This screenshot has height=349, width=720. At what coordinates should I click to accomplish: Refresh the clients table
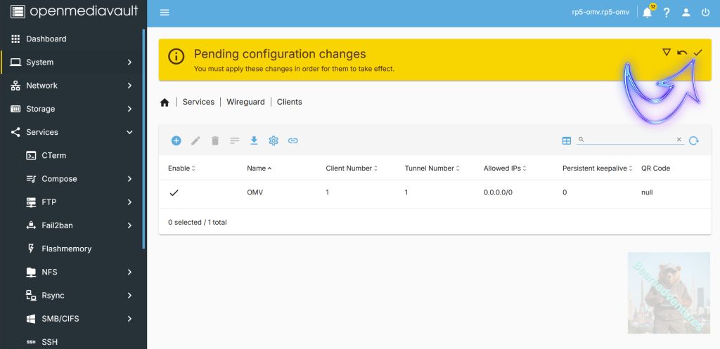[694, 140]
